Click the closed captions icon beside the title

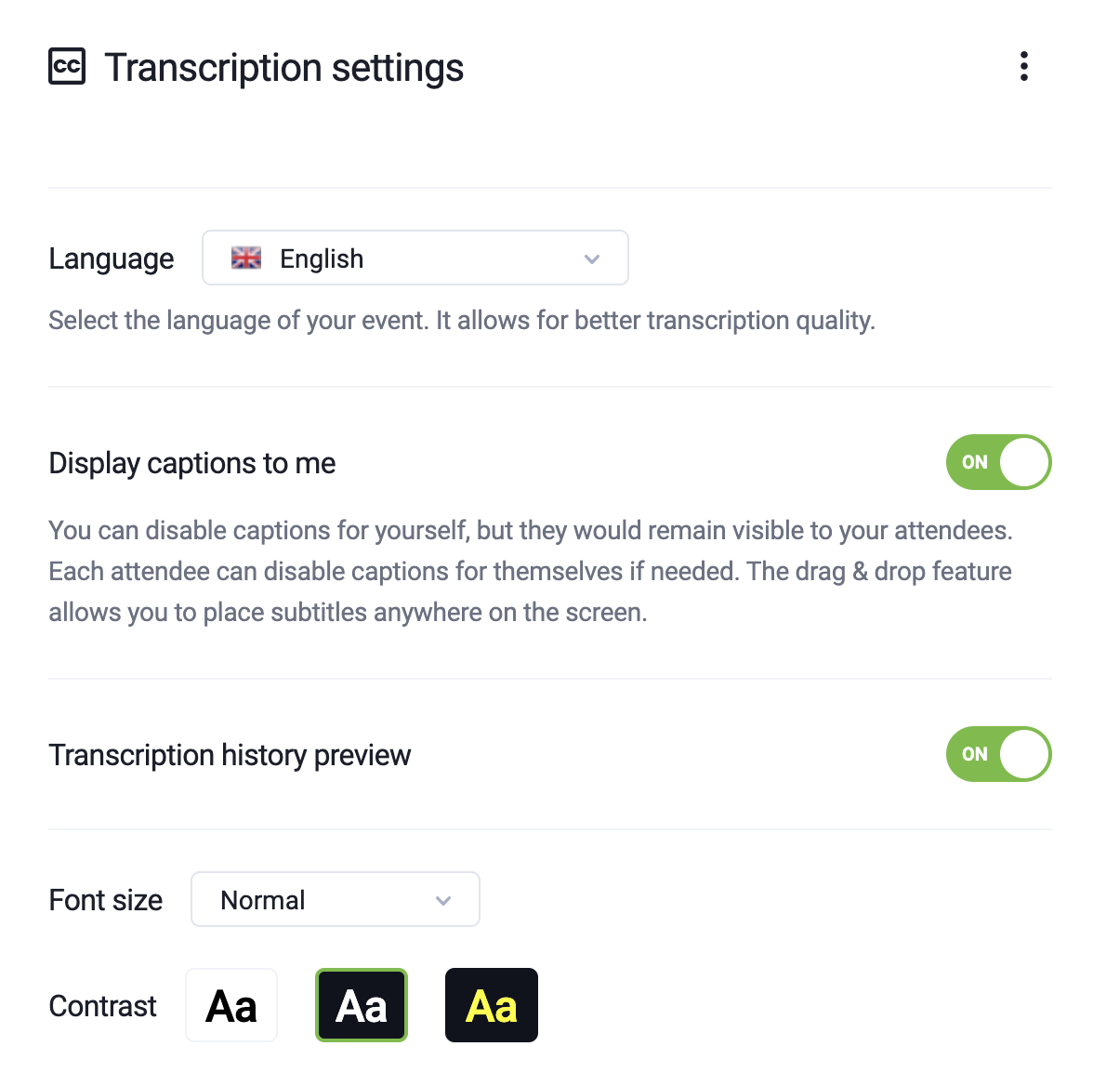tap(65, 66)
